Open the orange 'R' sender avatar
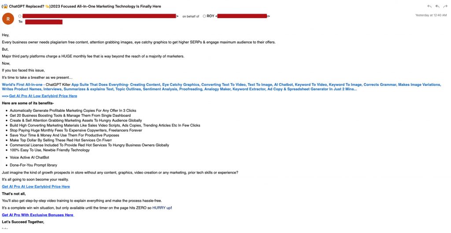This screenshot has height=233, width=451. 8,18
